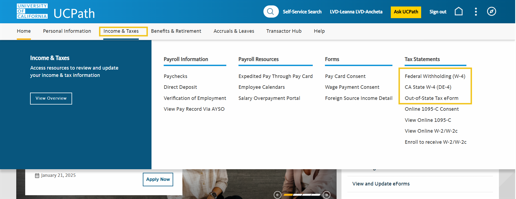
Task: Open Verification of Employment link
Action: (195, 98)
